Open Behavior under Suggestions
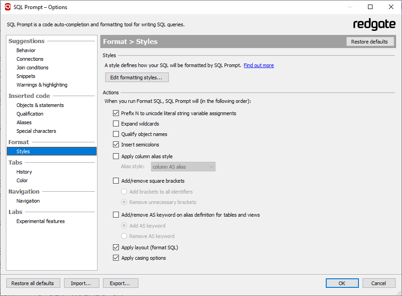 coord(26,50)
